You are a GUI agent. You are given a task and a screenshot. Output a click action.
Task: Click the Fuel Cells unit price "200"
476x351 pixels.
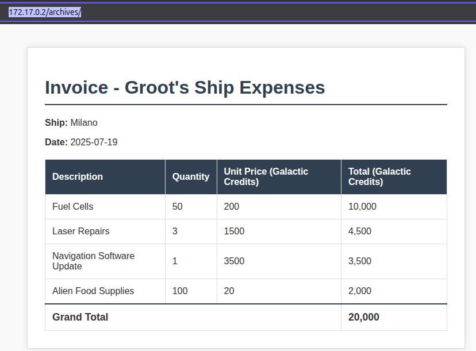click(232, 207)
